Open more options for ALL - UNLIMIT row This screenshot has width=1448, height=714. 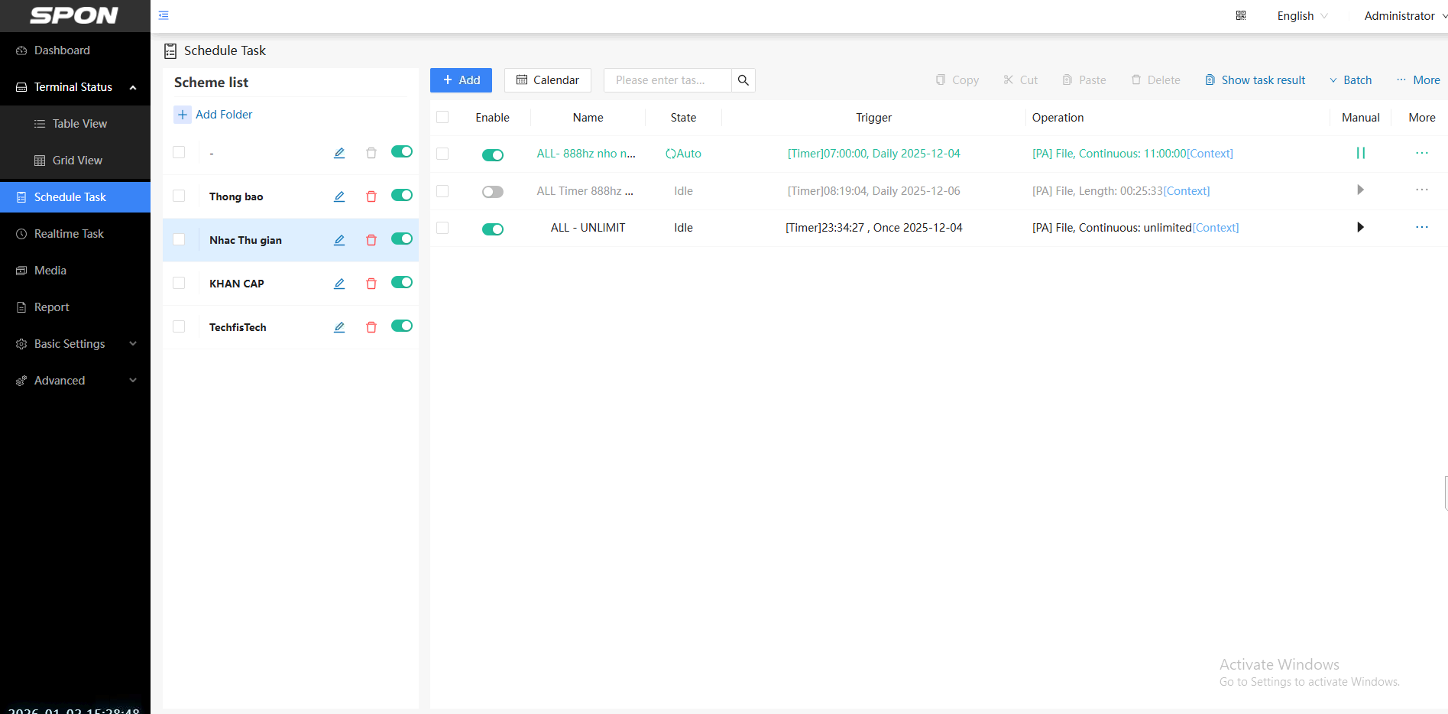1421,228
